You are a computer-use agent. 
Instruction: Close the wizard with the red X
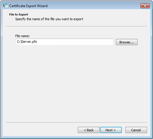click(x=145, y=6)
